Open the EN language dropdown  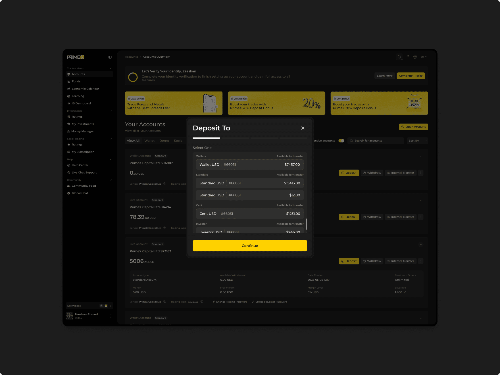pos(424,57)
